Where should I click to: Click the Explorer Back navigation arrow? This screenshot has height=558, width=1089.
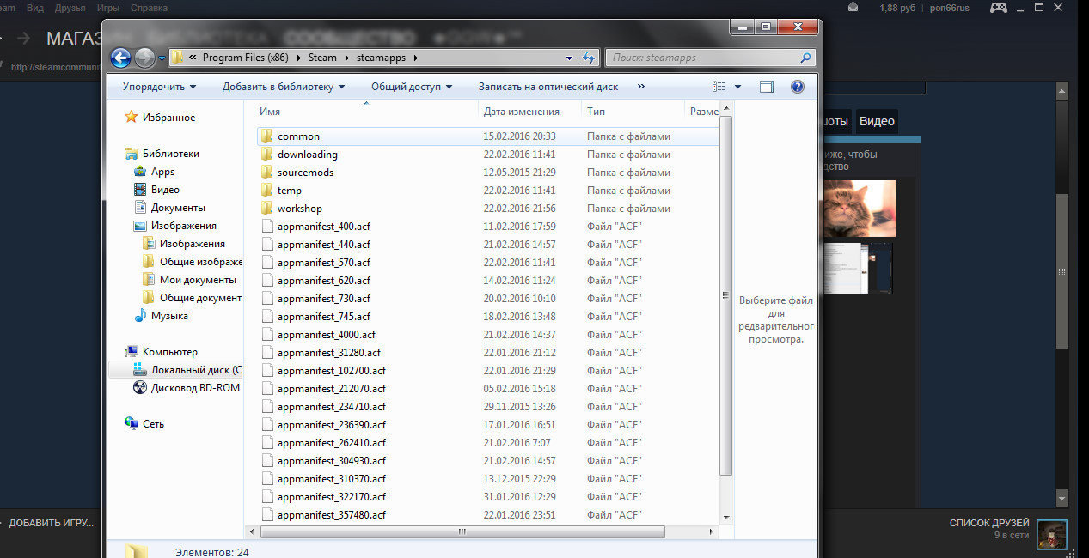tap(121, 58)
